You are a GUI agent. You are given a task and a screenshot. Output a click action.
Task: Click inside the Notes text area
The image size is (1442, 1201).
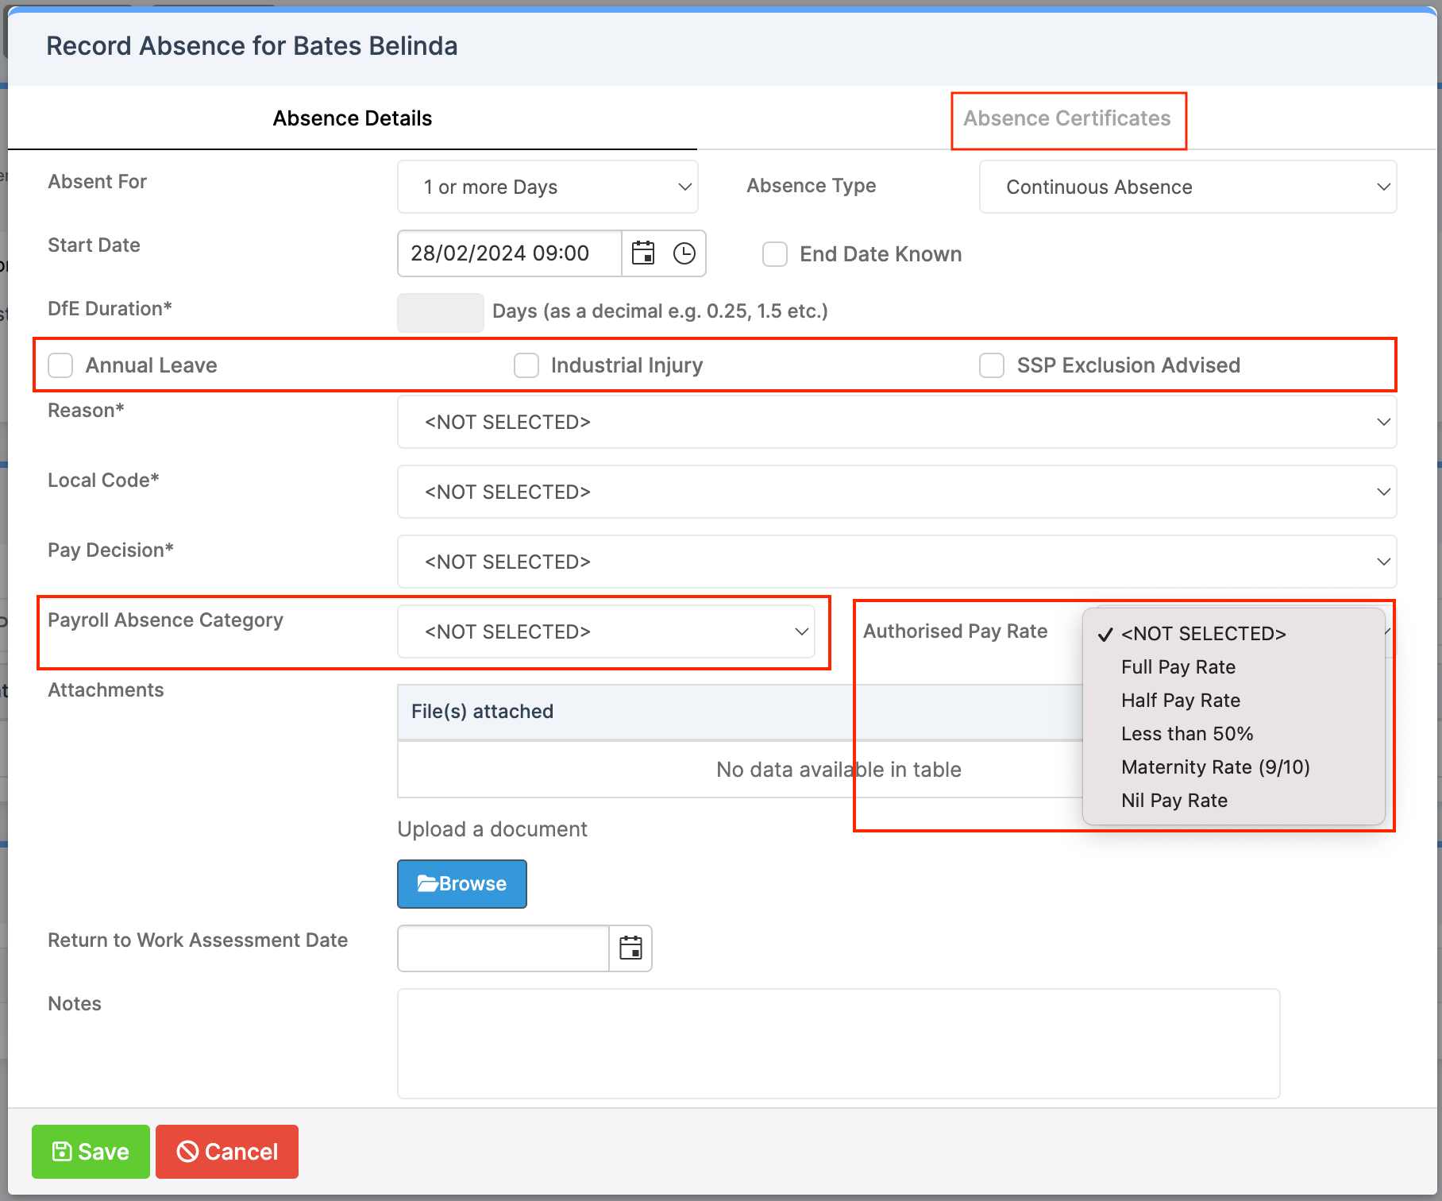(x=838, y=1043)
